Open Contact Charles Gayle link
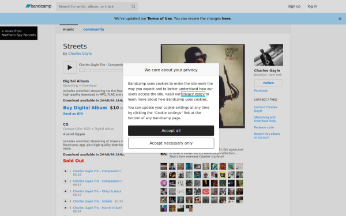346x216 pixels. coord(265,109)
